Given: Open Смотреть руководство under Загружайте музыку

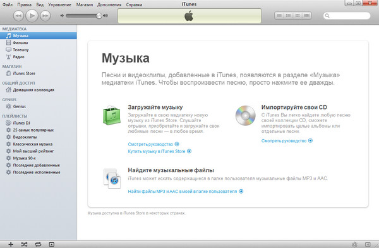Looking at the screenshot, I should [153, 144].
